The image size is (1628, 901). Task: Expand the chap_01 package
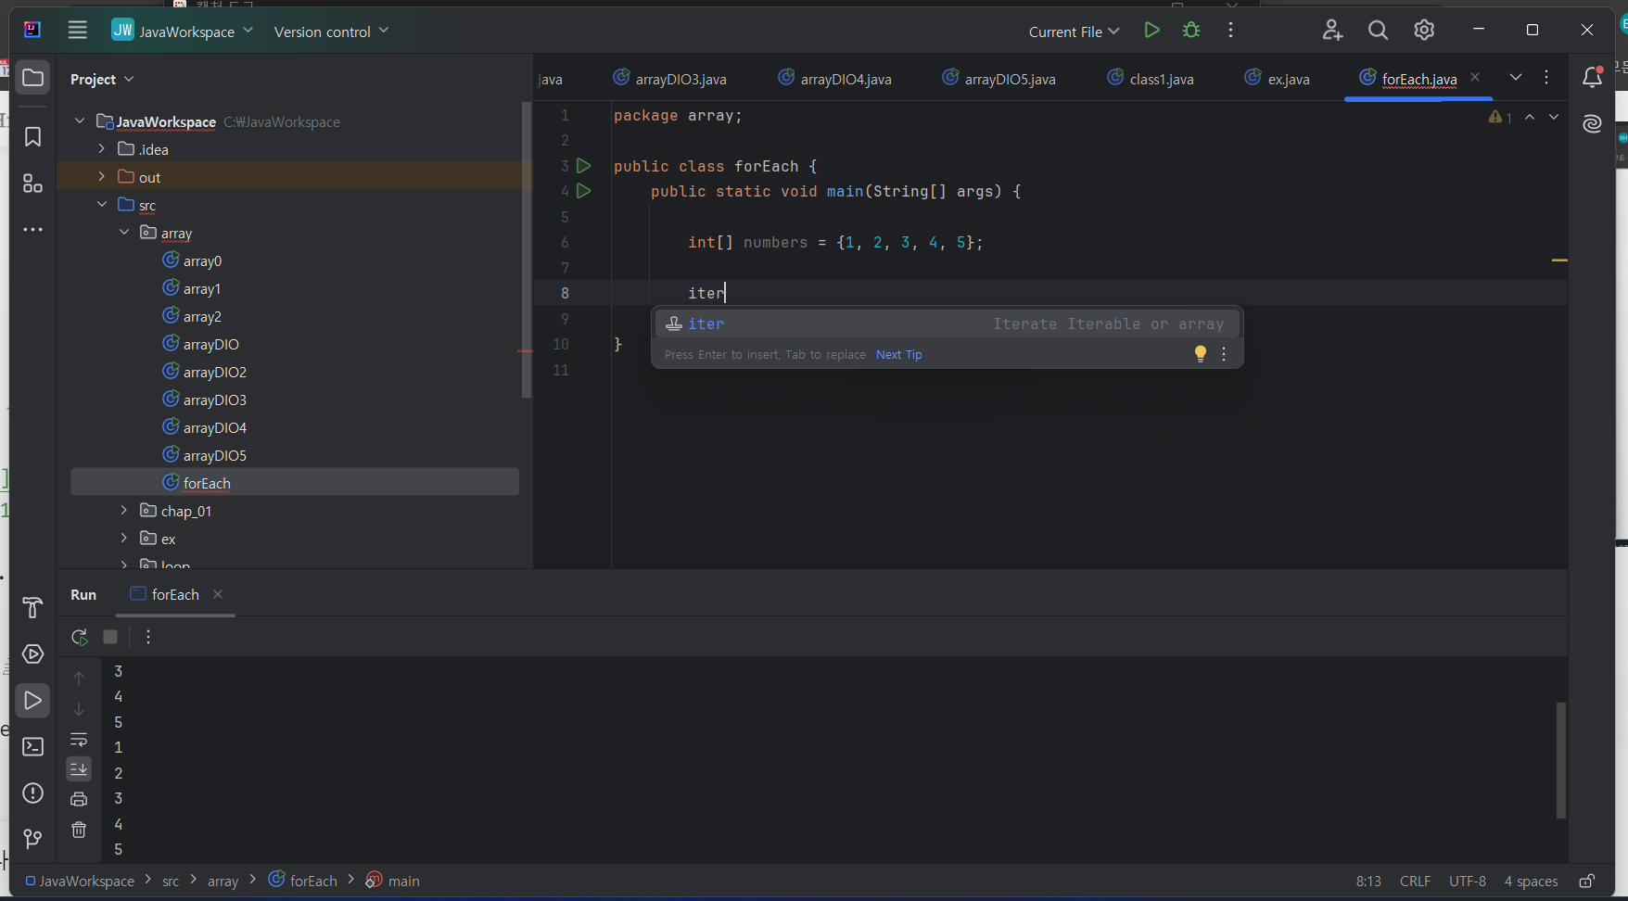pos(124,510)
